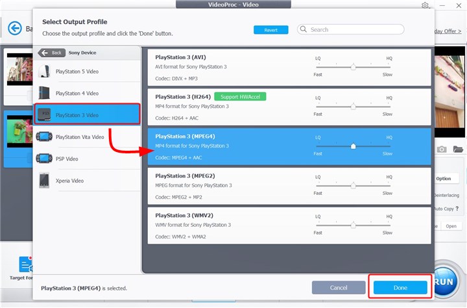Select the PlayStation 3 (WMV2) profile
Screen dimensions: 467x308
289,225
